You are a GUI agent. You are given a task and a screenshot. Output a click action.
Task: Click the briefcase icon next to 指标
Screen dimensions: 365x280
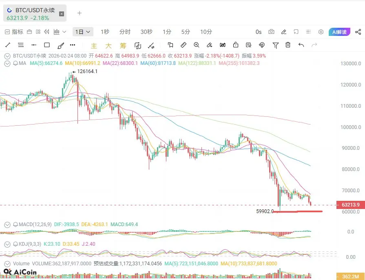29,32
